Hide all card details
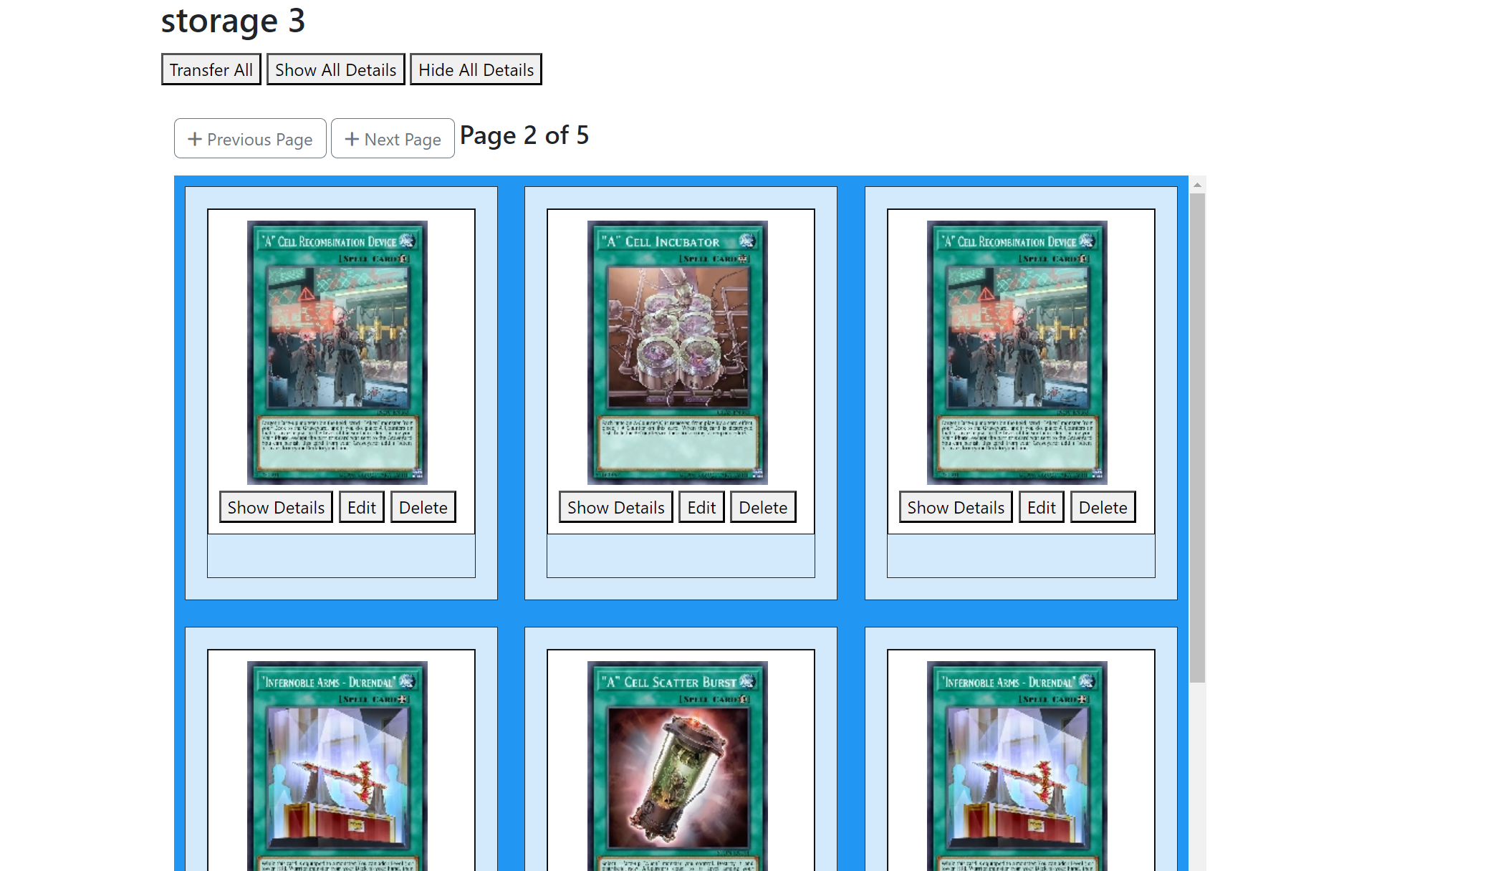 [x=476, y=69]
